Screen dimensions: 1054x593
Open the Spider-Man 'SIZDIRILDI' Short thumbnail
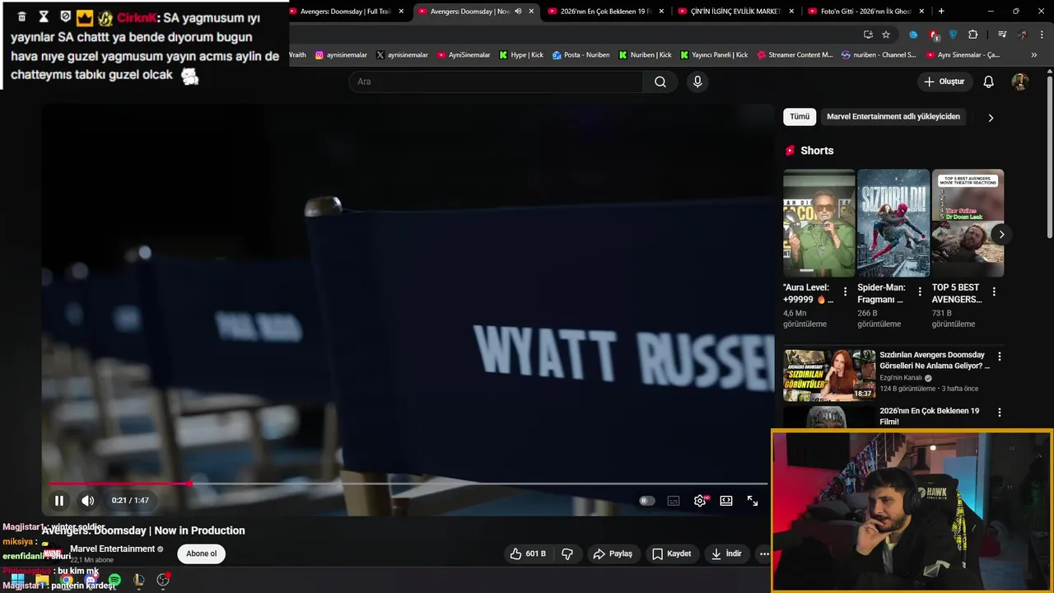pos(893,223)
